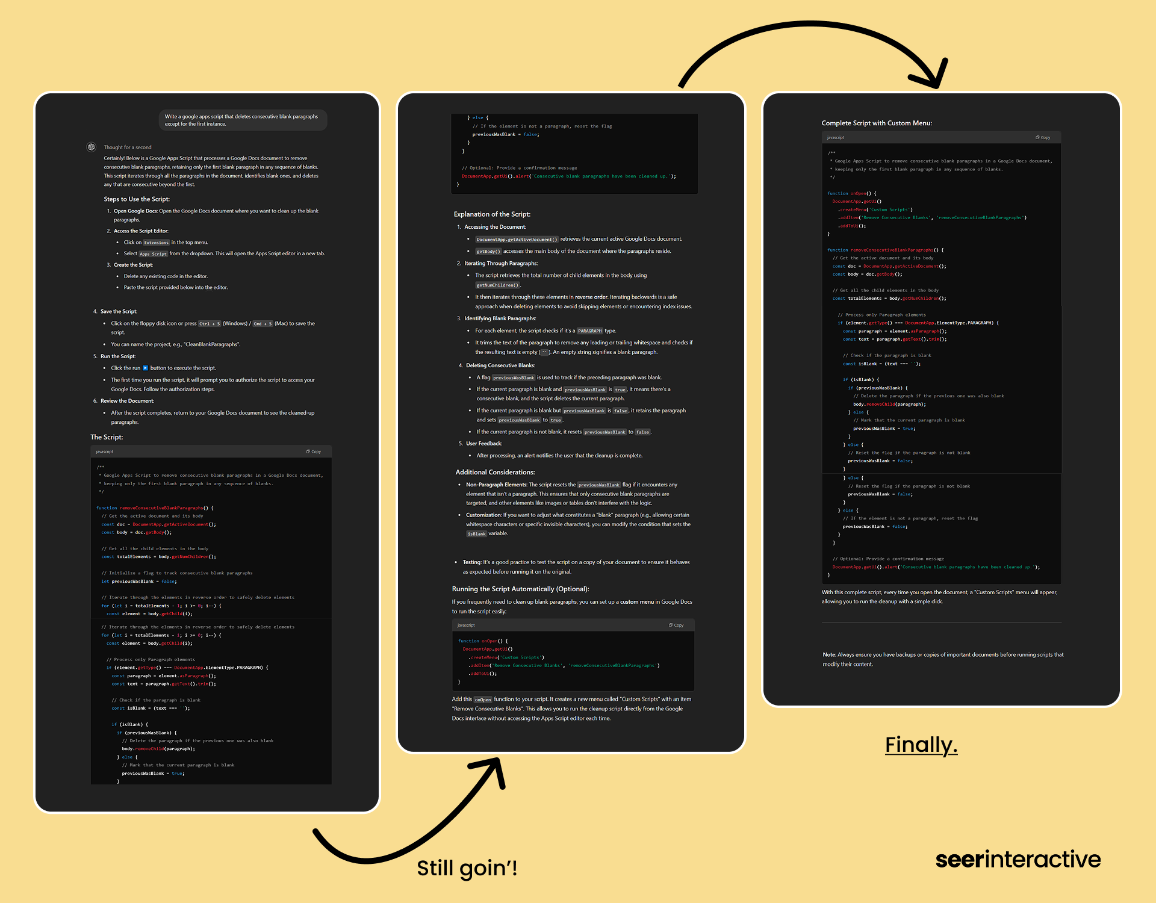This screenshot has width=1156, height=903.
Task: Click the blue run play icon
Action: coord(145,368)
